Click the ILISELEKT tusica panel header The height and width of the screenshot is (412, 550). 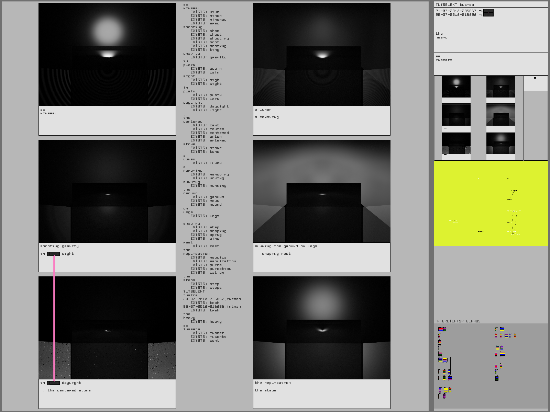tap(491, 4)
